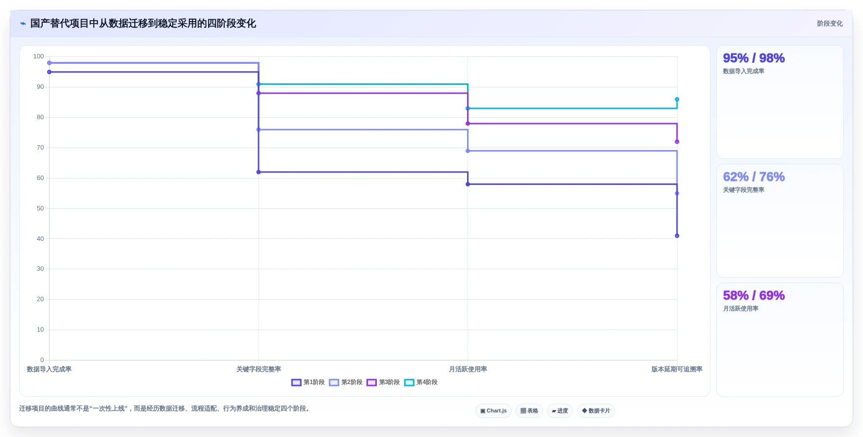
Task: Click the 关键字段完整率 x-axis label
Action: coord(259,369)
